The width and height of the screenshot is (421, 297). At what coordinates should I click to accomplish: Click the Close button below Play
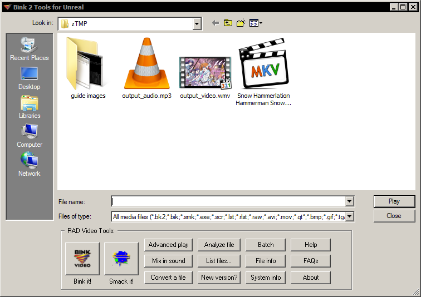click(x=394, y=216)
